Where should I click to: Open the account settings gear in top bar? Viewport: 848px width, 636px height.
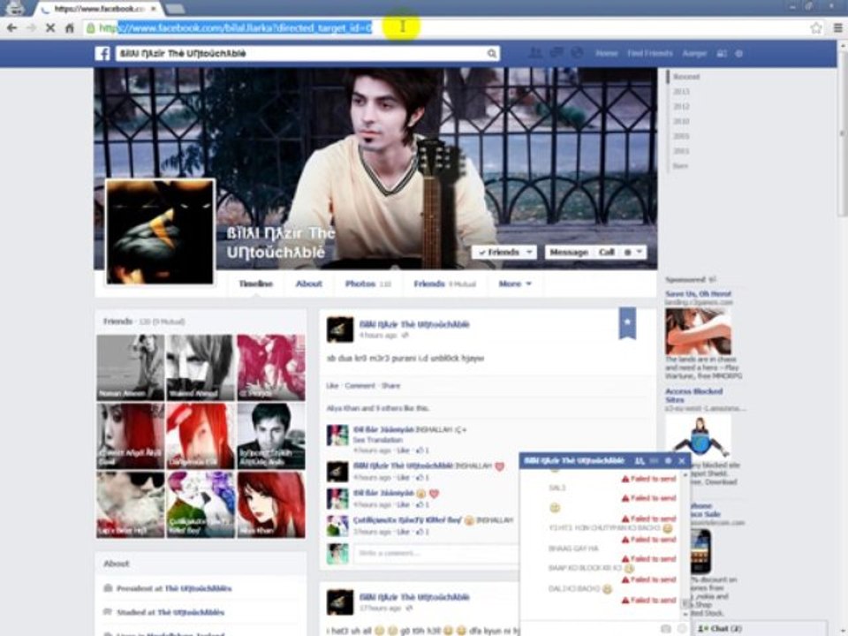738,54
